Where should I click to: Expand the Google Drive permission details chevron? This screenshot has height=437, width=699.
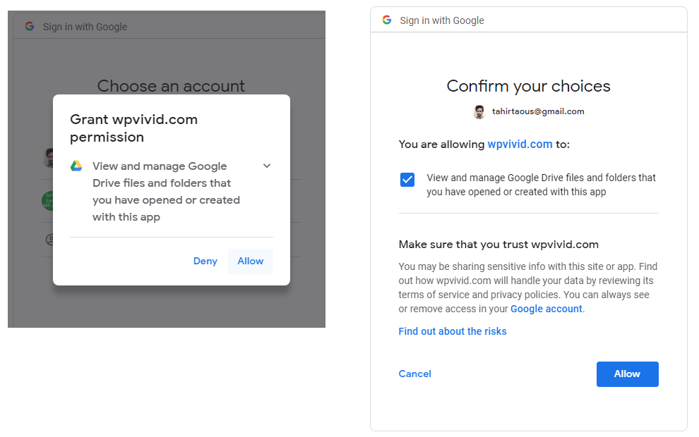(267, 166)
